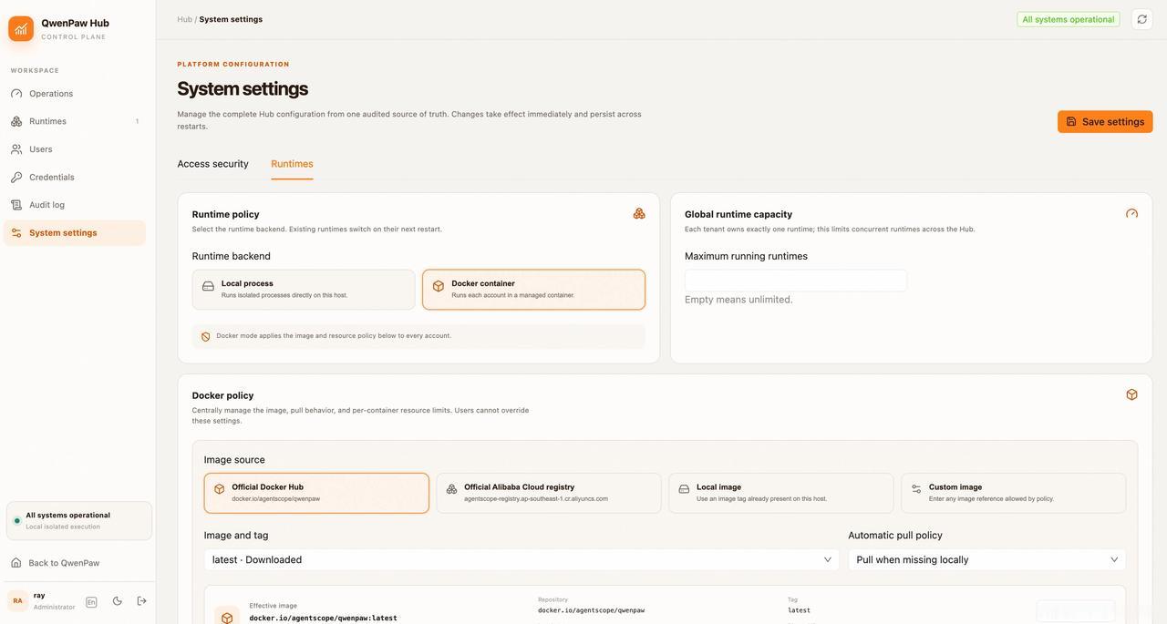This screenshot has width=1167, height=624.
Task: Open System settings in the sidebar
Action: point(75,232)
